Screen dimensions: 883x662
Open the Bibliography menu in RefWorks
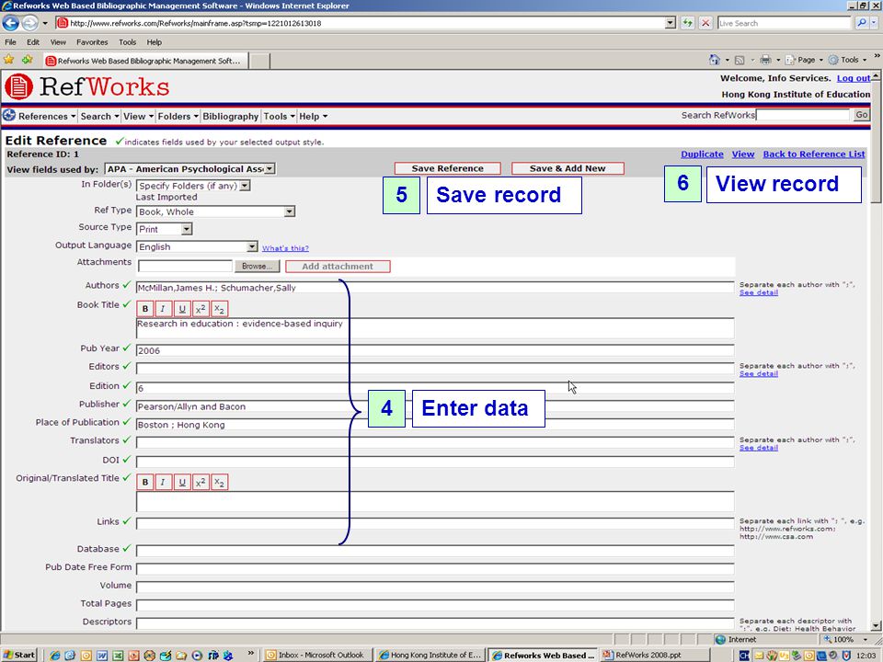coord(230,117)
